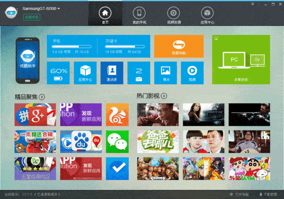Open the orange 数据传输 tile
The width and height of the screenshot is (284, 199).
click(x=179, y=46)
